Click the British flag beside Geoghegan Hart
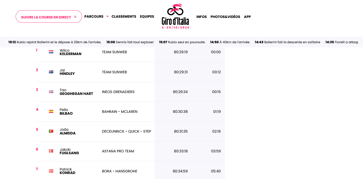Screen dimensions: 363x179 (x=51, y=92)
